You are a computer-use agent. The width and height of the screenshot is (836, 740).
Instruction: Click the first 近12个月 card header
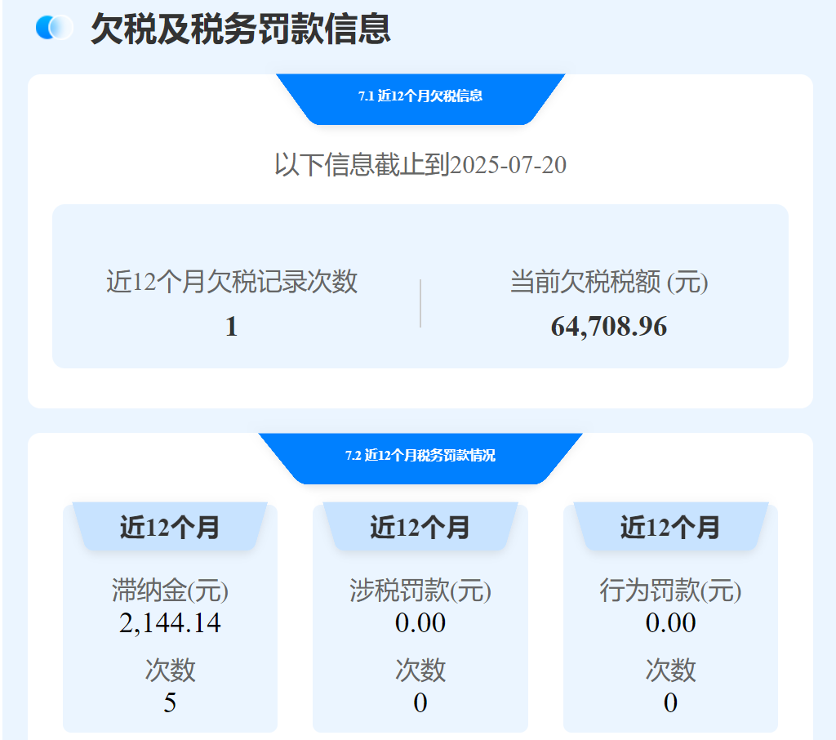pos(170,527)
